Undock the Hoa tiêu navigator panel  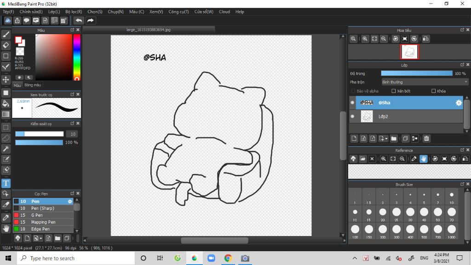click(462, 30)
